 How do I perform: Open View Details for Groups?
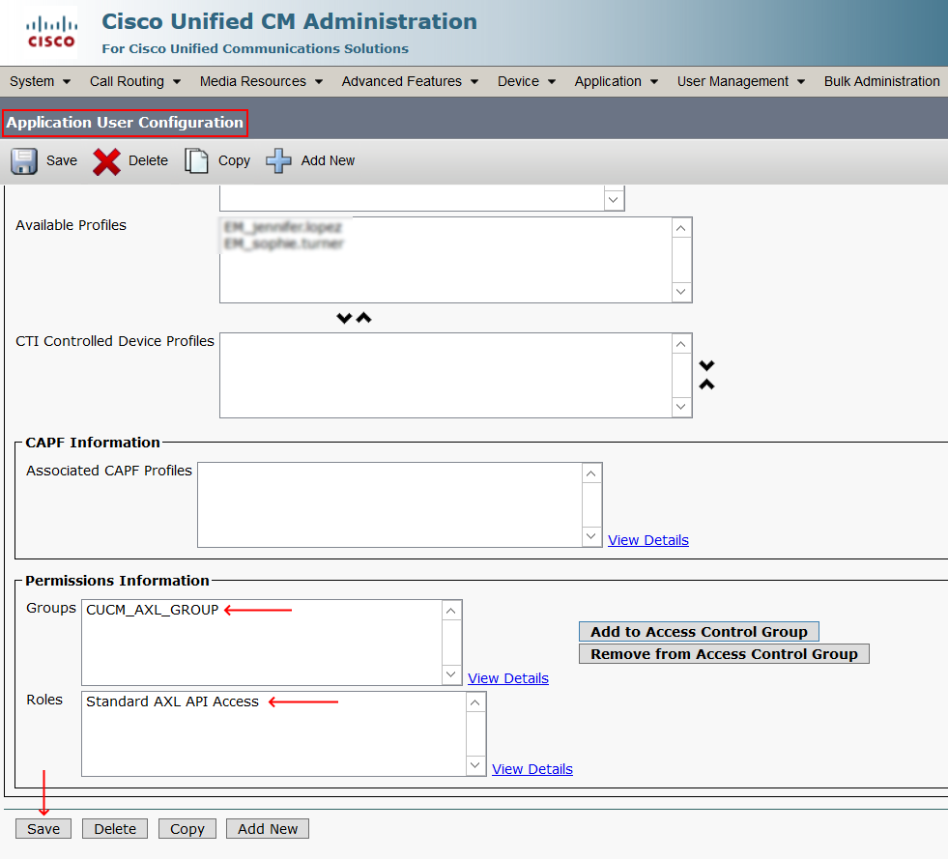(507, 678)
